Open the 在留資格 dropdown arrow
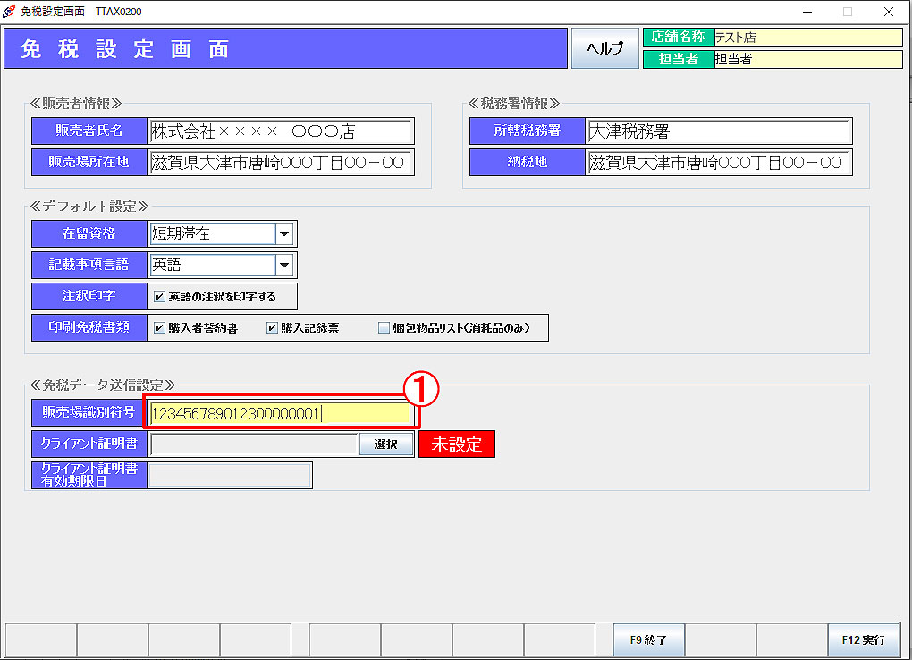 tap(284, 234)
